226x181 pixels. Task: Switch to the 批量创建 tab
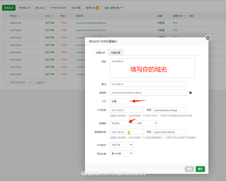click(x=115, y=53)
